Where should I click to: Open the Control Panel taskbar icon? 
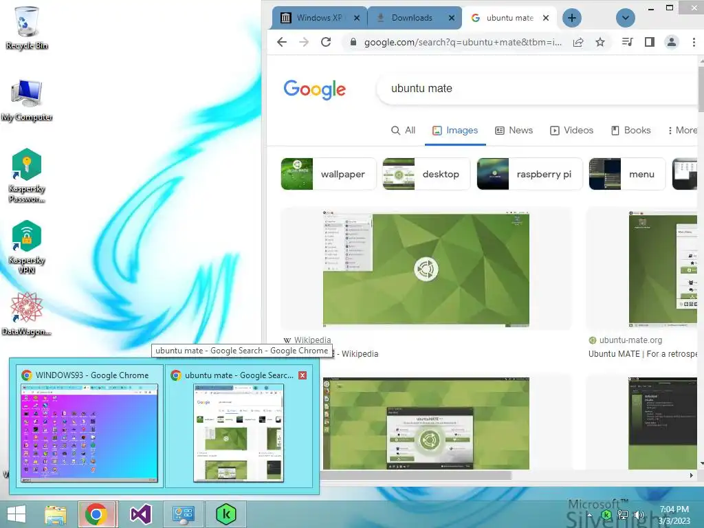[183, 514]
